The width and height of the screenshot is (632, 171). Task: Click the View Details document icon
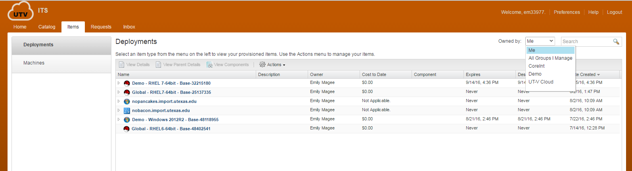[x=122, y=65]
